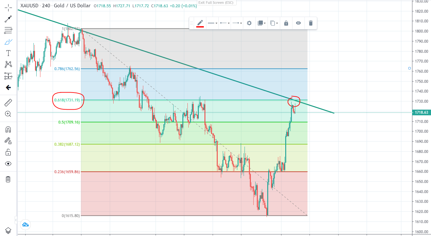Screen dimensions: 431x236
Task: Hide all drawings with sidebar eye icon
Action: point(8,164)
